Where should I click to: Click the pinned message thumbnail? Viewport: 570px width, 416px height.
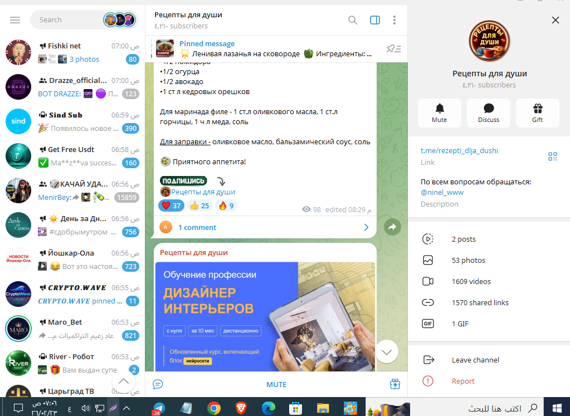[x=165, y=48]
